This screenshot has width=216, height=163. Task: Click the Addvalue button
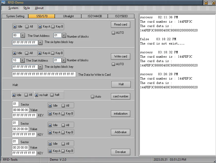pyautogui.click(x=120, y=132)
